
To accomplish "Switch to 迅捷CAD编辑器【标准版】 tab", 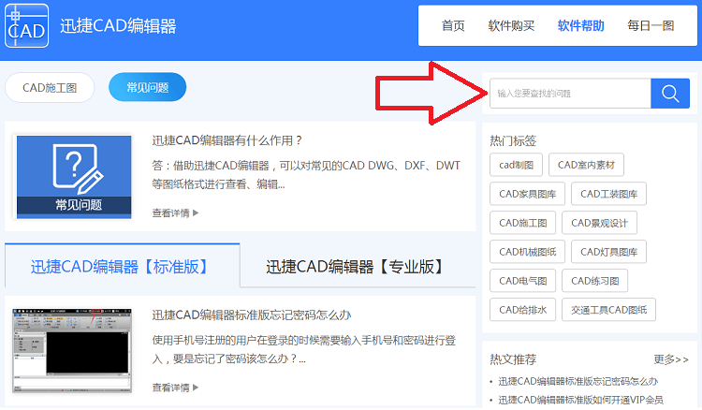I will click(123, 267).
